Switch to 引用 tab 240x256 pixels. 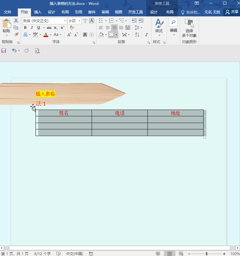79,12
